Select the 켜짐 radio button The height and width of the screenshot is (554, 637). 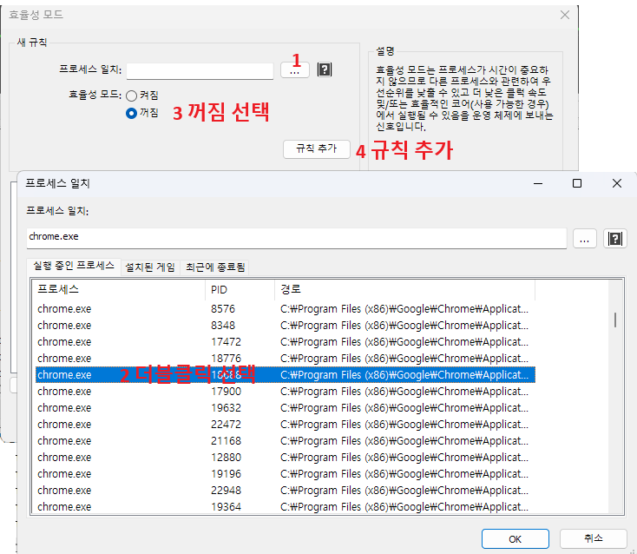click(x=131, y=96)
